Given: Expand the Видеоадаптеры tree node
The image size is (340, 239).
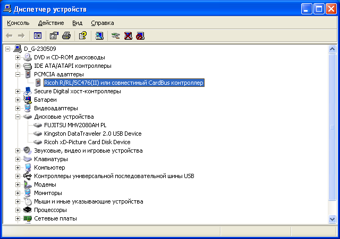Looking at the screenshot, I should coord(18,108).
